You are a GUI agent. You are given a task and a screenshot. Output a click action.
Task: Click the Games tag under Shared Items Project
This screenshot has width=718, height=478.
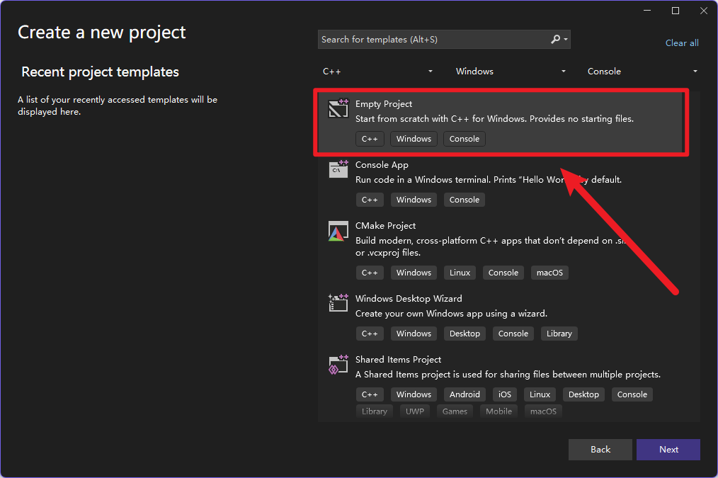[x=455, y=411]
